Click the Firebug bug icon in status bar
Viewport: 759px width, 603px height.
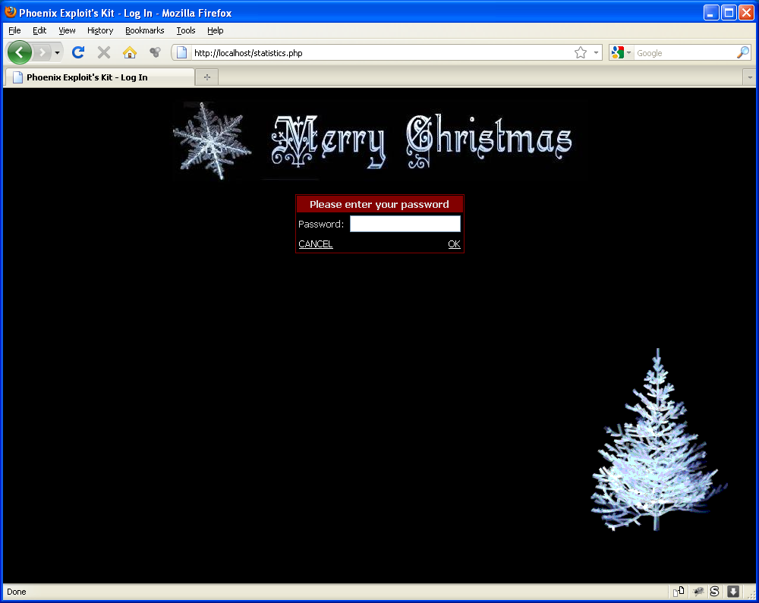click(698, 592)
